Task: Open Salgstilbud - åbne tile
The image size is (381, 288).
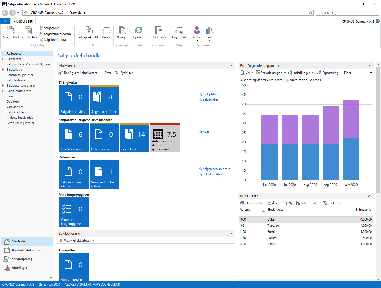Action: [74, 100]
